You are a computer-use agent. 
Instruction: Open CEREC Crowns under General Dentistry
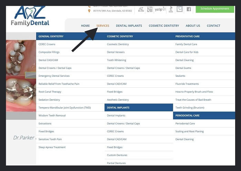(x=47, y=44)
